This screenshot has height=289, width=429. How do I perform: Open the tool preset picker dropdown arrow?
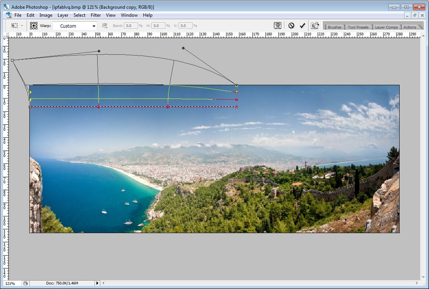pyautogui.click(x=22, y=26)
